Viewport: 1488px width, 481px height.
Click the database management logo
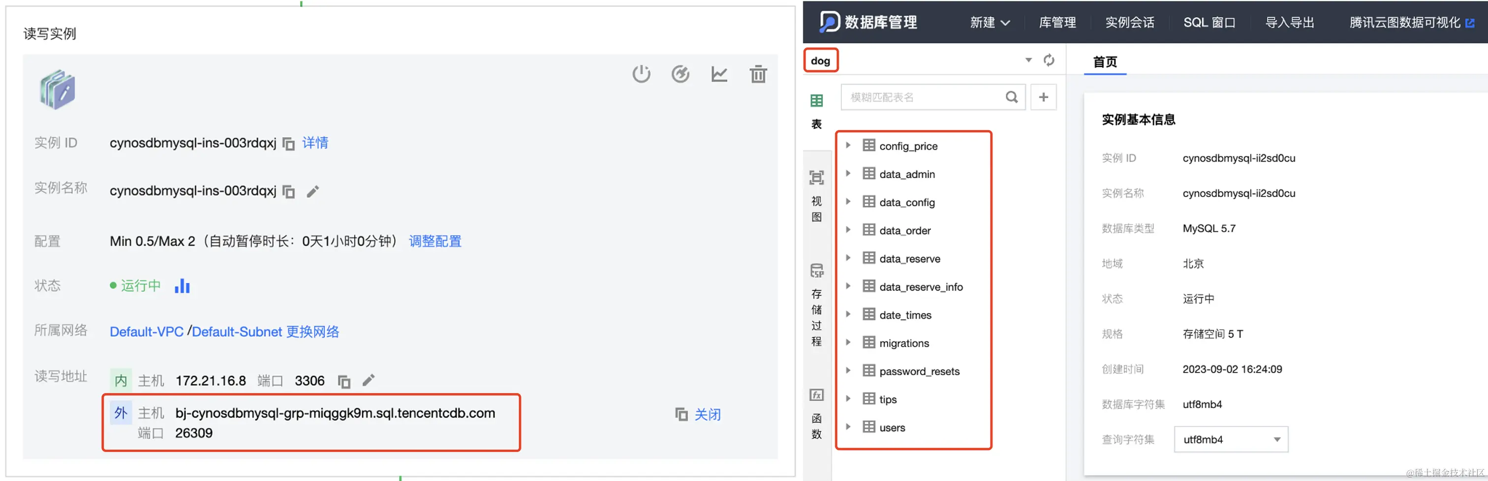pyautogui.click(x=830, y=22)
